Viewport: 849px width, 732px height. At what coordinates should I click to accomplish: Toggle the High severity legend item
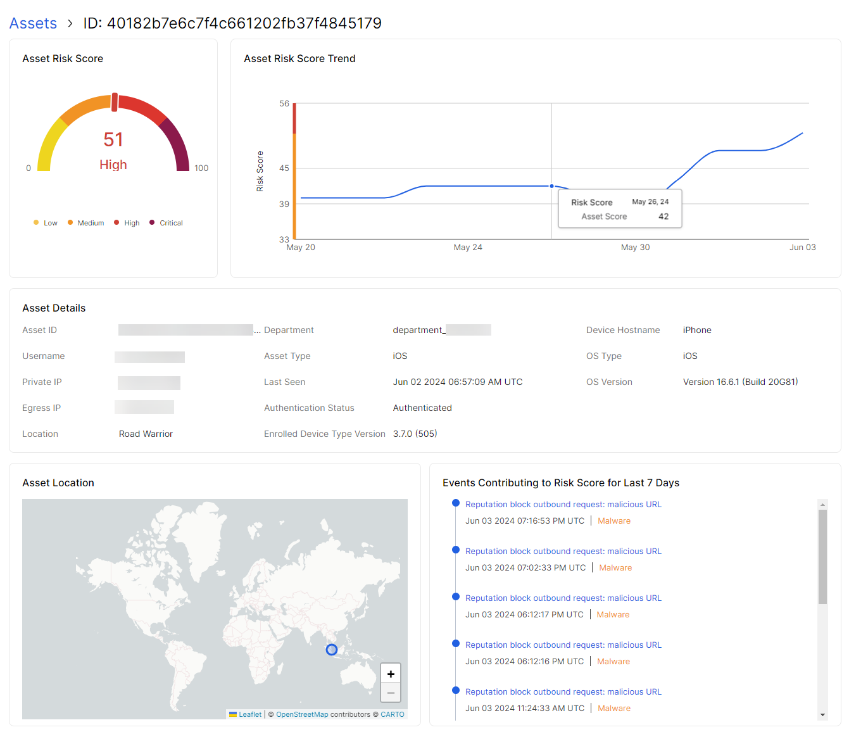pyautogui.click(x=127, y=222)
